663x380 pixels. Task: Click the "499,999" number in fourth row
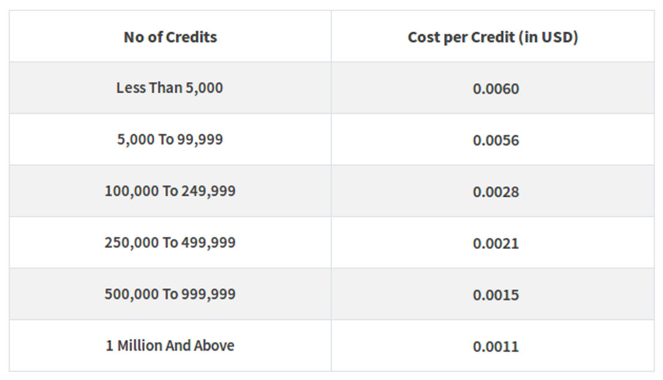click(208, 243)
